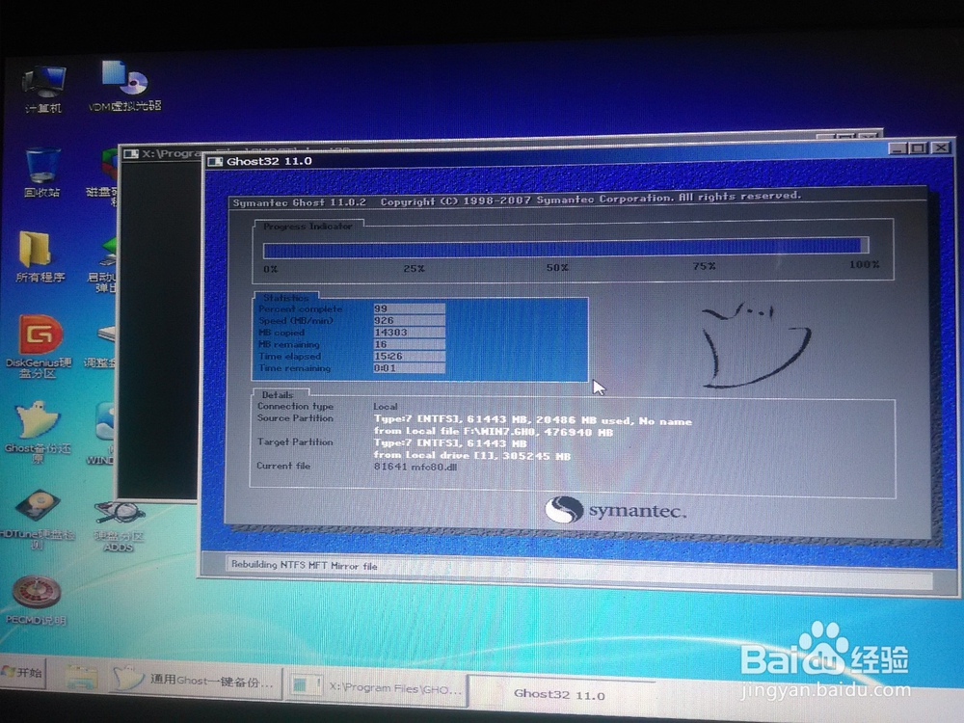
Task: Open the 所有程序 folder icon
Action: (x=40, y=255)
